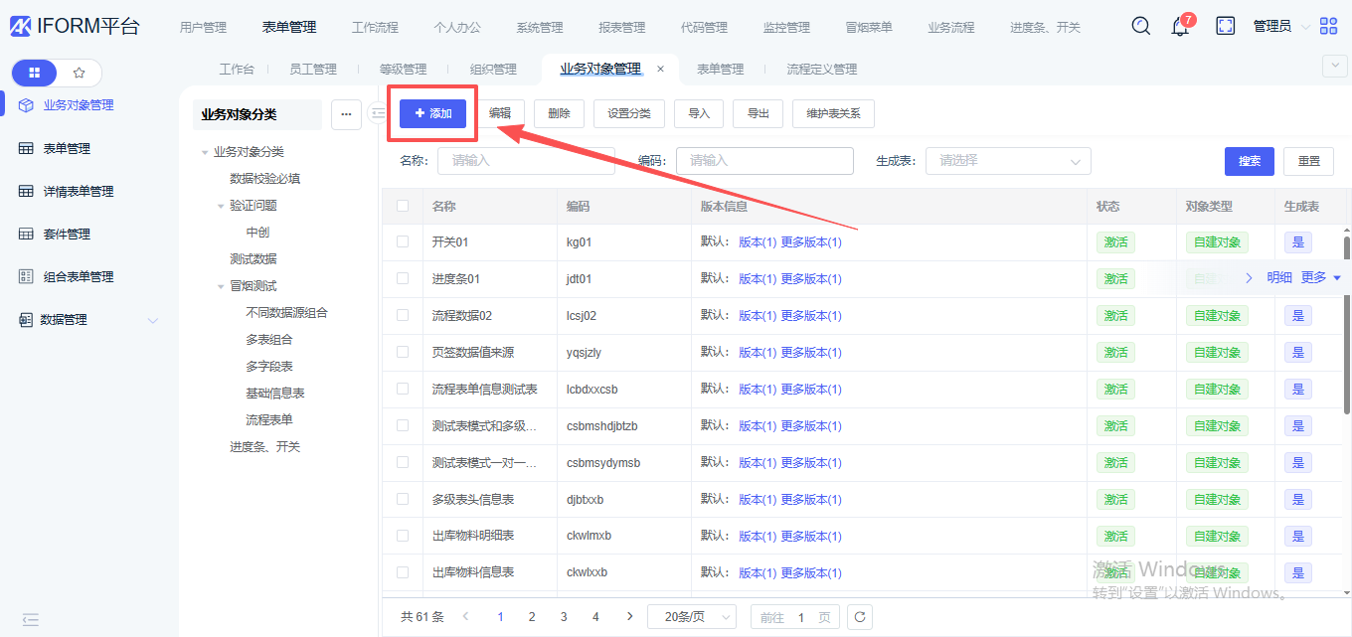Switch to the 表单管理 tab
This screenshot has width=1352, height=637.
(720, 70)
